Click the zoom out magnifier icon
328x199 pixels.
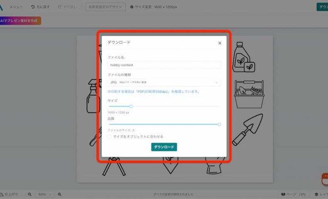(x=30, y=194)
